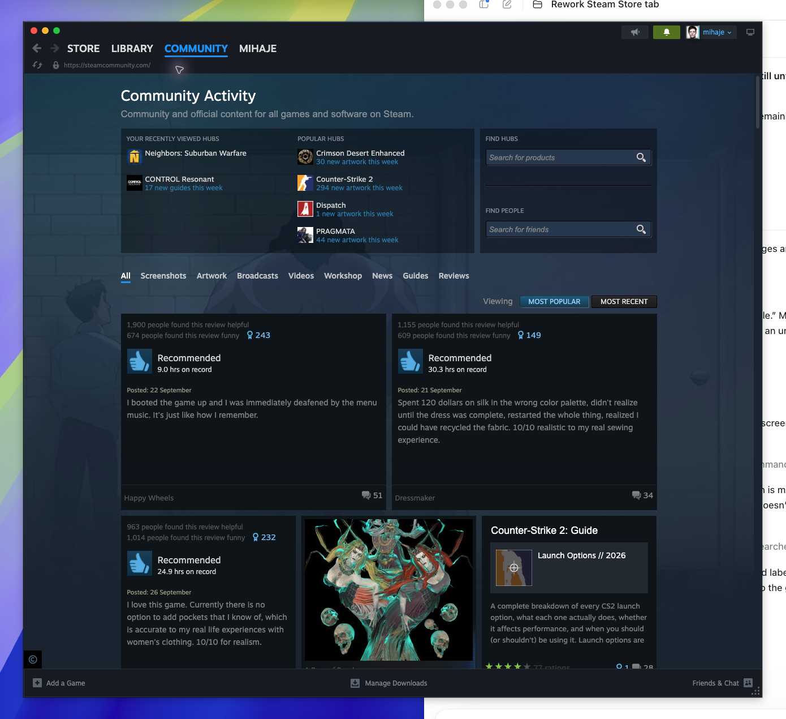786x719 pixels.
Task: Open the green notifications bell
Action: point(667,32)
